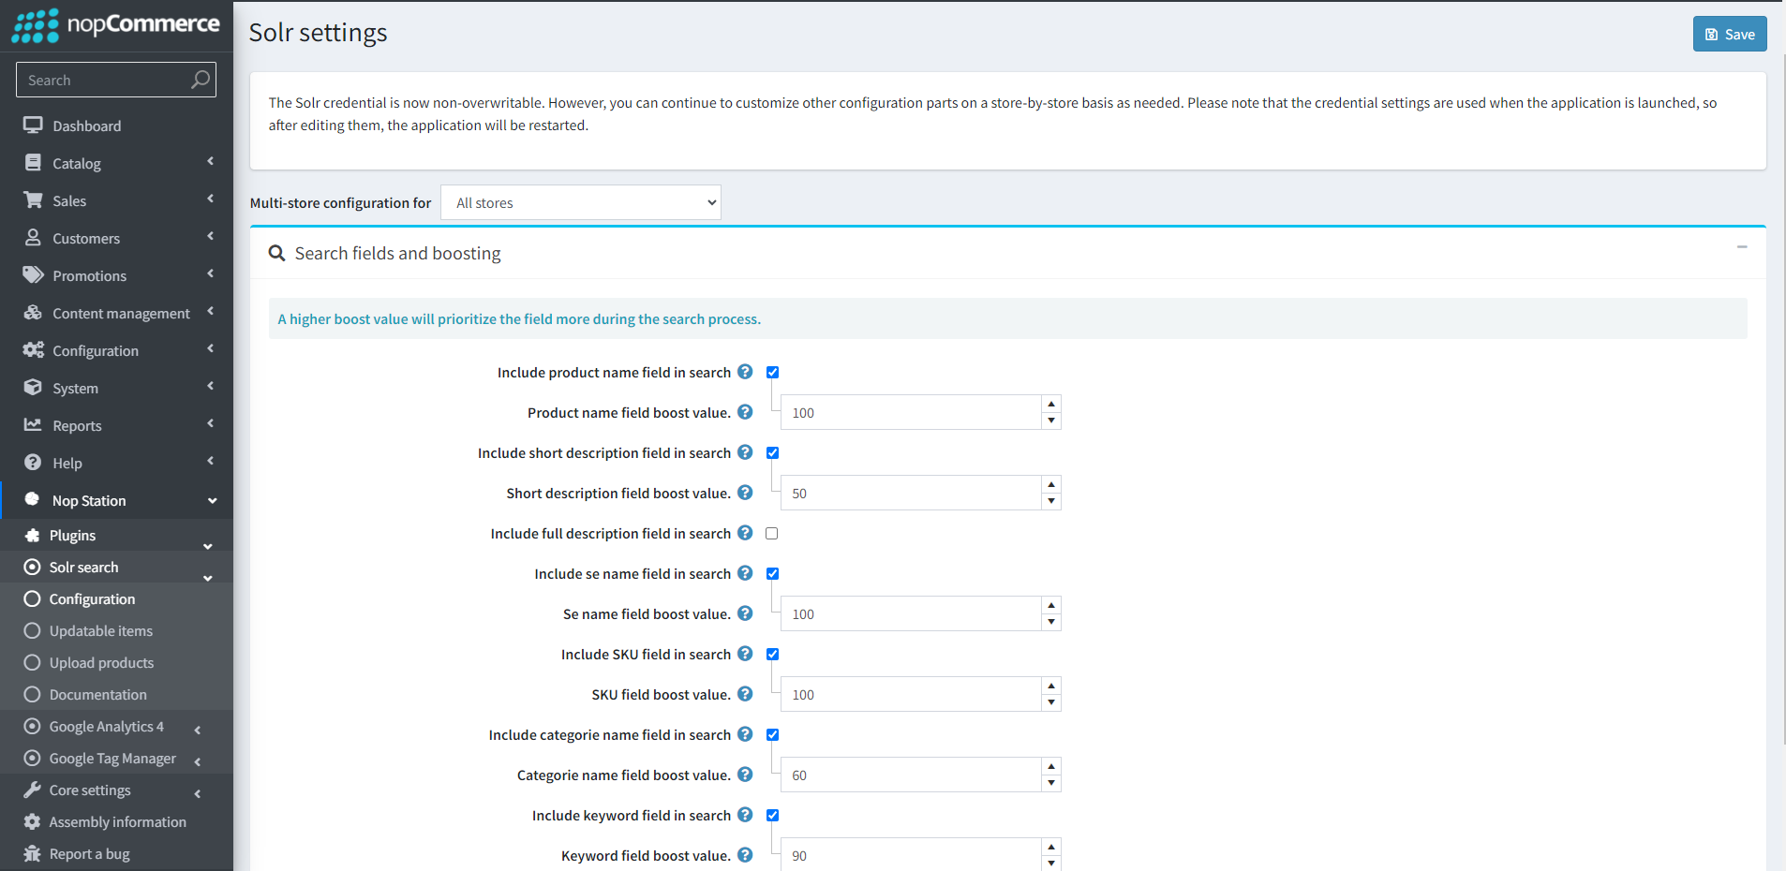
Task: Click the search magnifier icon in sidebar
Action: pyautogui.click(x=201, y=80)
